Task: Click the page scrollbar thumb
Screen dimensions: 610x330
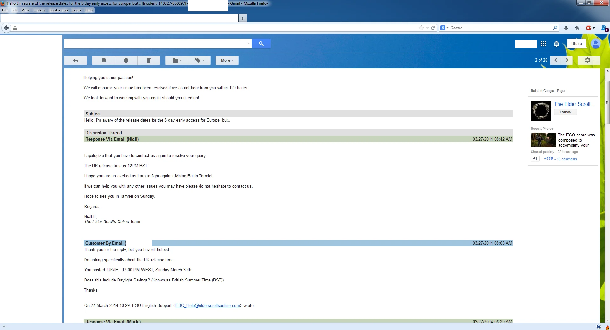Action: pos(607,102)
